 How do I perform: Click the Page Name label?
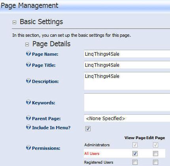(45, 54)
